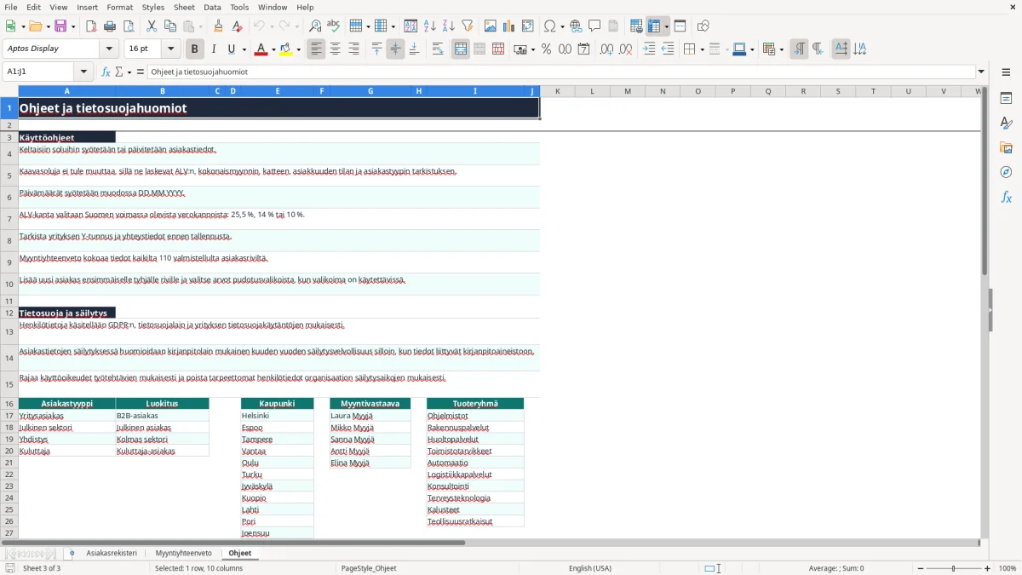1022x575 pixels.
Task: Open the Format menu
Action: pyautogui.click(x=119, y=7)
